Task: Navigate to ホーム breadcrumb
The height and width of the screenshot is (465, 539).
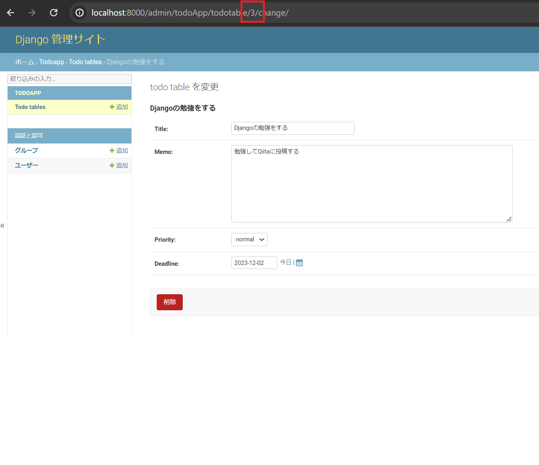Action: (x=24, y=62)
